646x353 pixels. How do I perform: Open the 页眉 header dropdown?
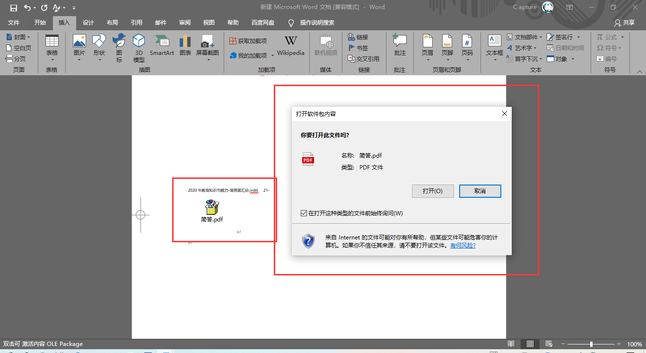tap(428, 48)
